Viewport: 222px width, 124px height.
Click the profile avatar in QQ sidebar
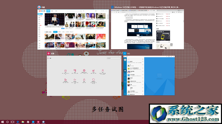tap(125, 60)
